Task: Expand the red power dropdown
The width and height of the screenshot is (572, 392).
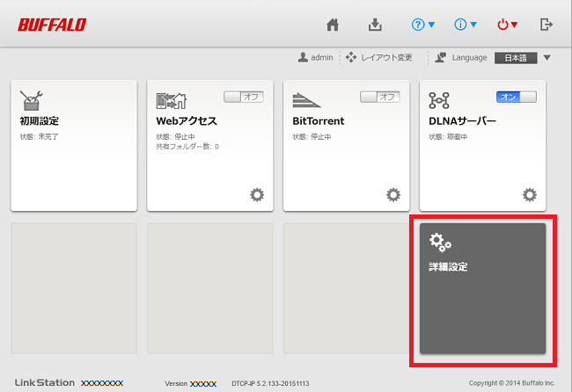Action: (508, 25)
